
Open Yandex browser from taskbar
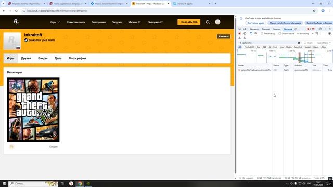click(x=71, y=183)
